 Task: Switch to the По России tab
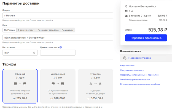coord(9,30)
